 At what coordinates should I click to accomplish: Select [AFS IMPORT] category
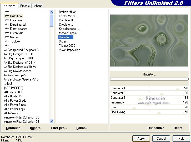13,88
